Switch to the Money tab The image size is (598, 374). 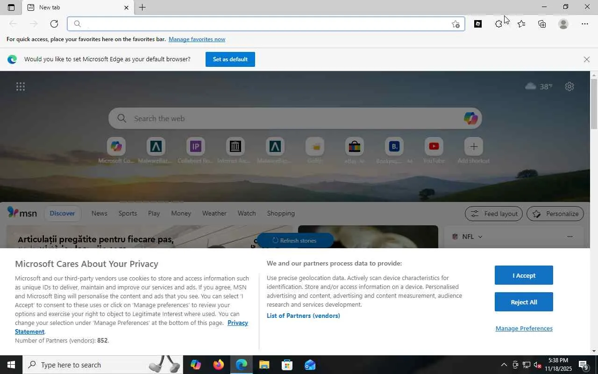coord(181,213)
